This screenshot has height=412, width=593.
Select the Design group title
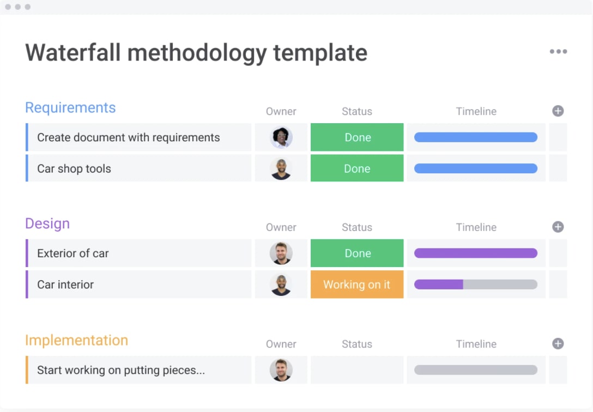[47, 223]
